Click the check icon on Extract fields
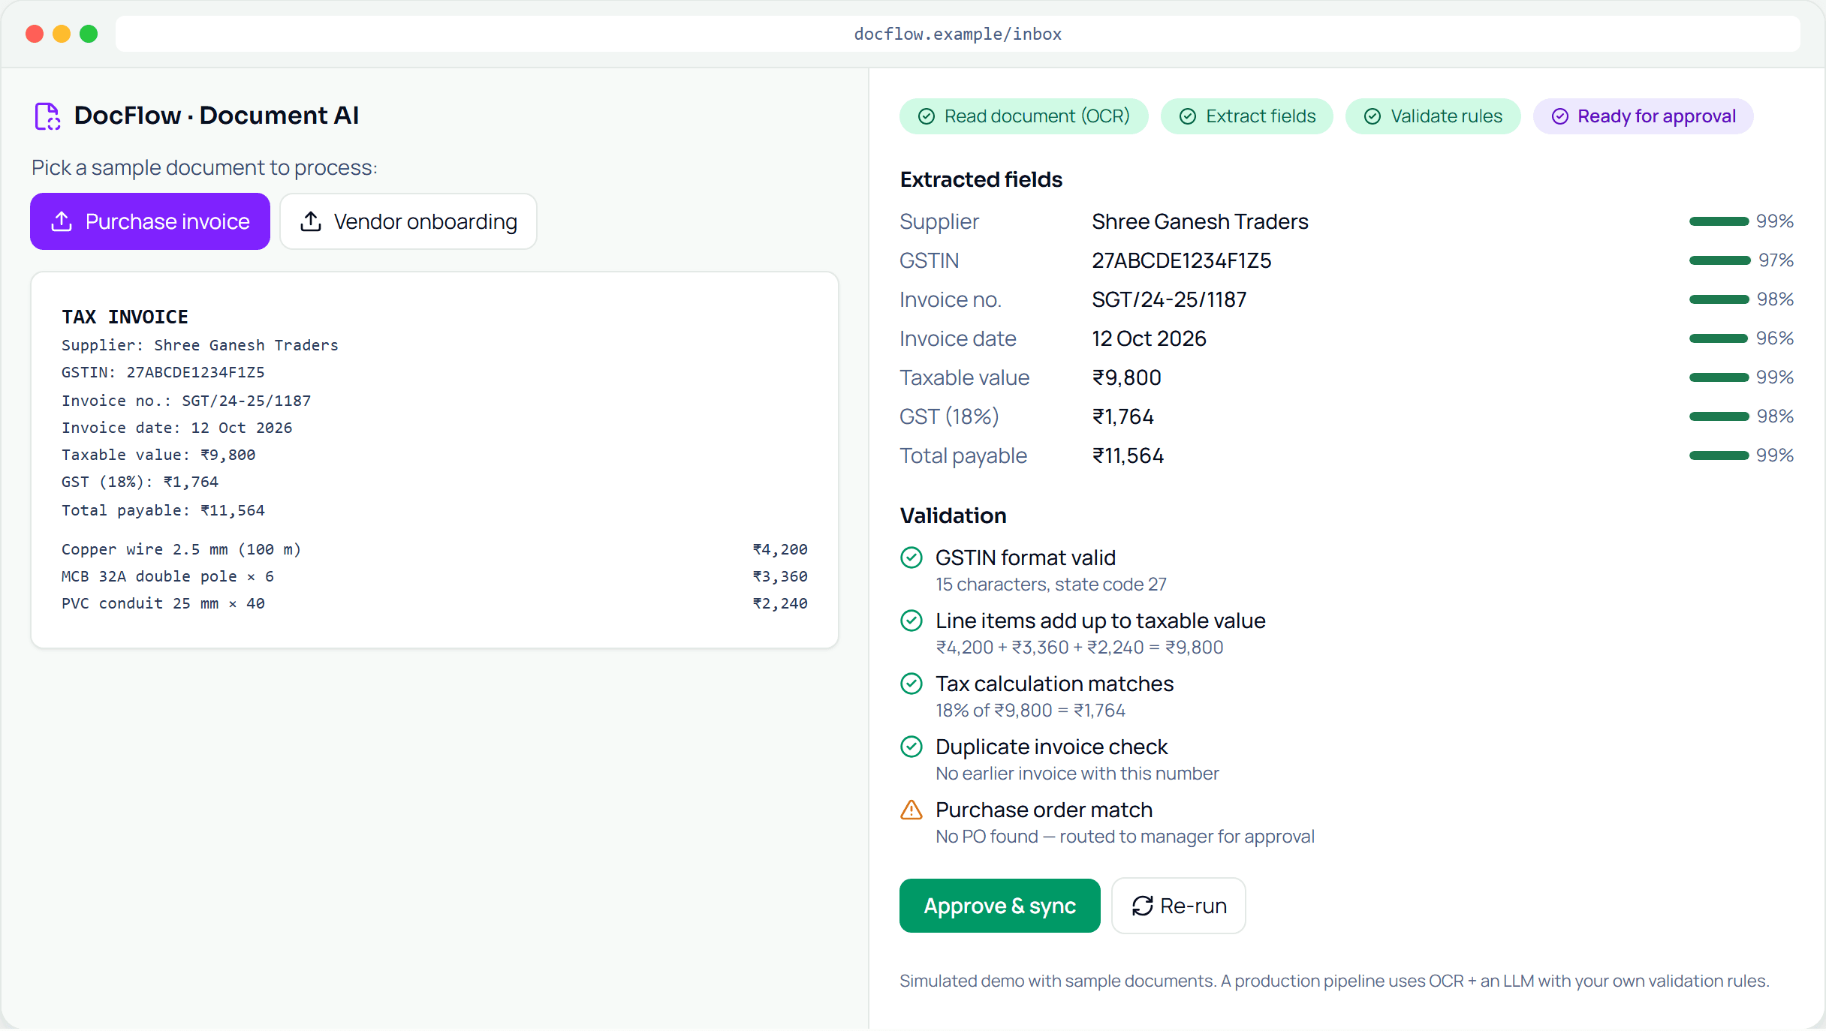This screenshot has height=1031, width=1826. 1188,116
